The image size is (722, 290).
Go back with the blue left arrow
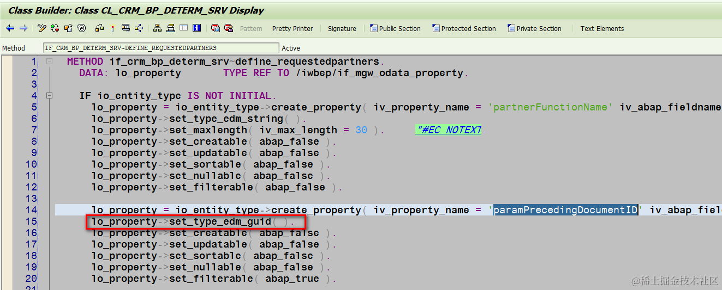tap(10, 28)
